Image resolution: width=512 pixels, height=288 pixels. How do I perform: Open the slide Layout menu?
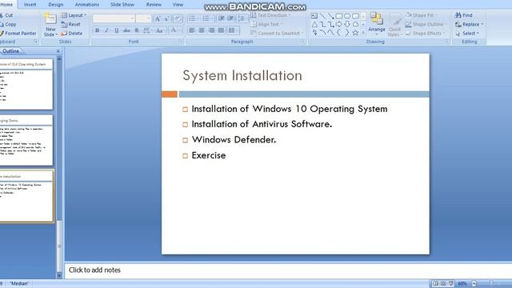tap(74, 15)
